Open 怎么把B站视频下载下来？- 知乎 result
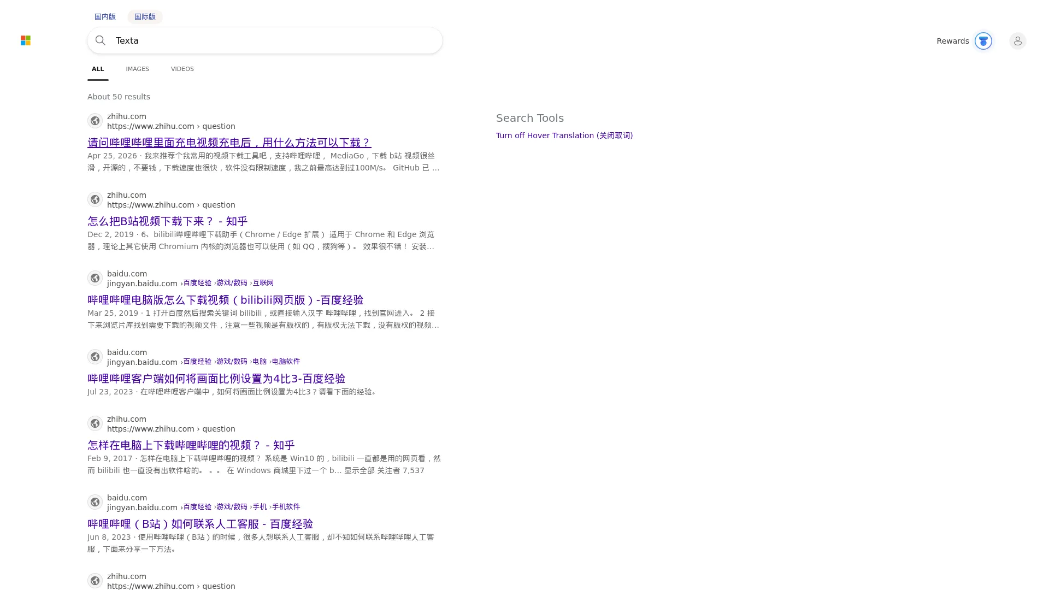The width and height of the screenshot is (1049, 590). [167, 221]
